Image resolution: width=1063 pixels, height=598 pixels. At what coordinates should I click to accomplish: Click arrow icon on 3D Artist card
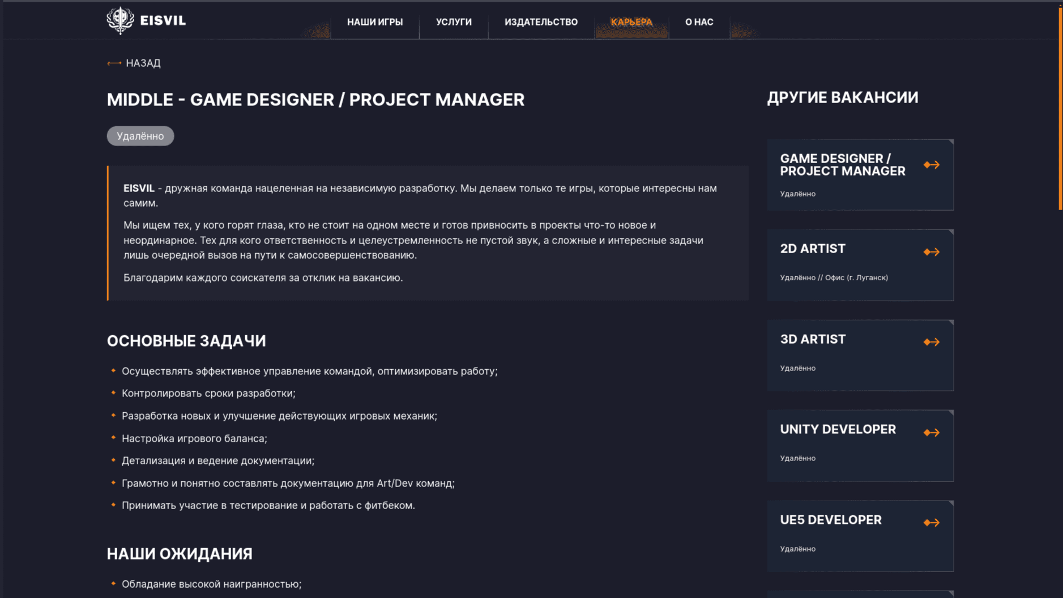931,342
